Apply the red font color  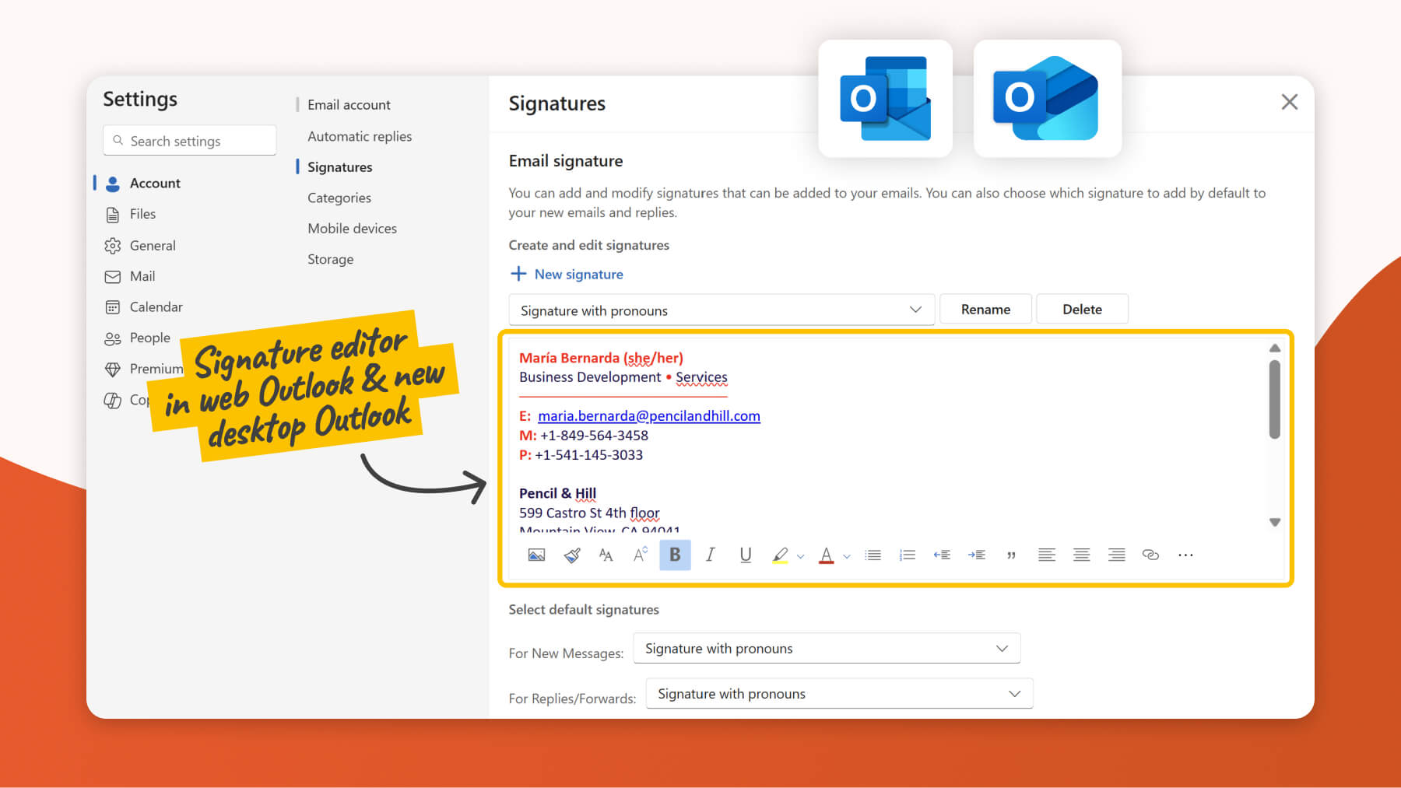827,555
